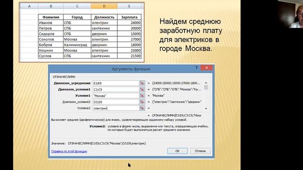Click range selector icon next to C3:C9 field
Image resolution: width=303 pixels, height=170 pixels.
click(142, 89)
